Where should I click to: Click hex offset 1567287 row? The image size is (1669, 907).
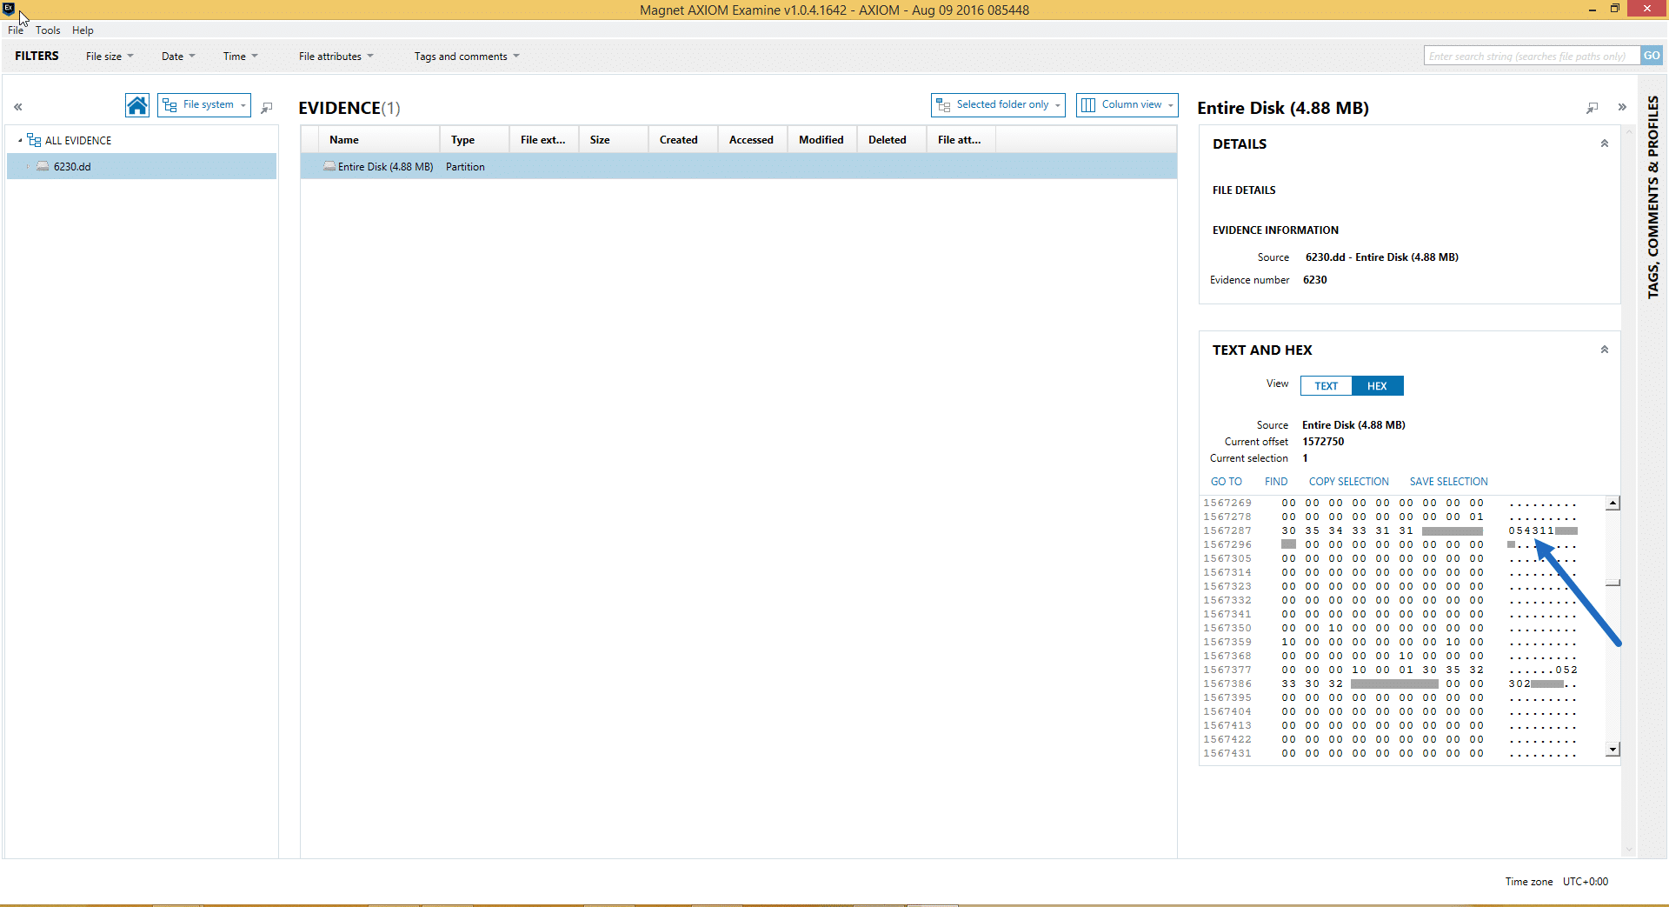(1391, 530)
